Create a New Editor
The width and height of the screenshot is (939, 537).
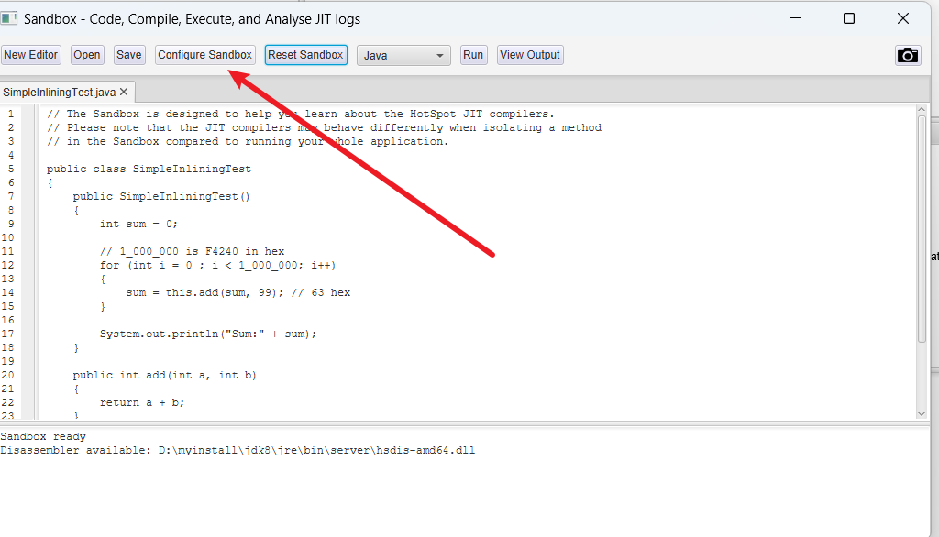[x=30, y=55]
